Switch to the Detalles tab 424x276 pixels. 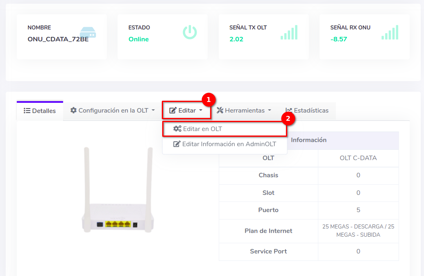tap(40, 111)
